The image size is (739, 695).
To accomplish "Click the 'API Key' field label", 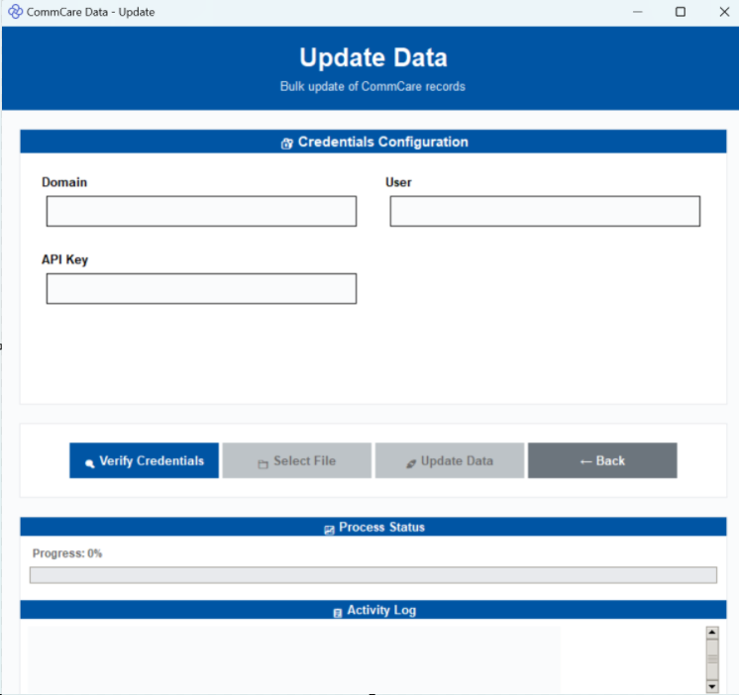I will pyautogui.click(x=64, y=260).
